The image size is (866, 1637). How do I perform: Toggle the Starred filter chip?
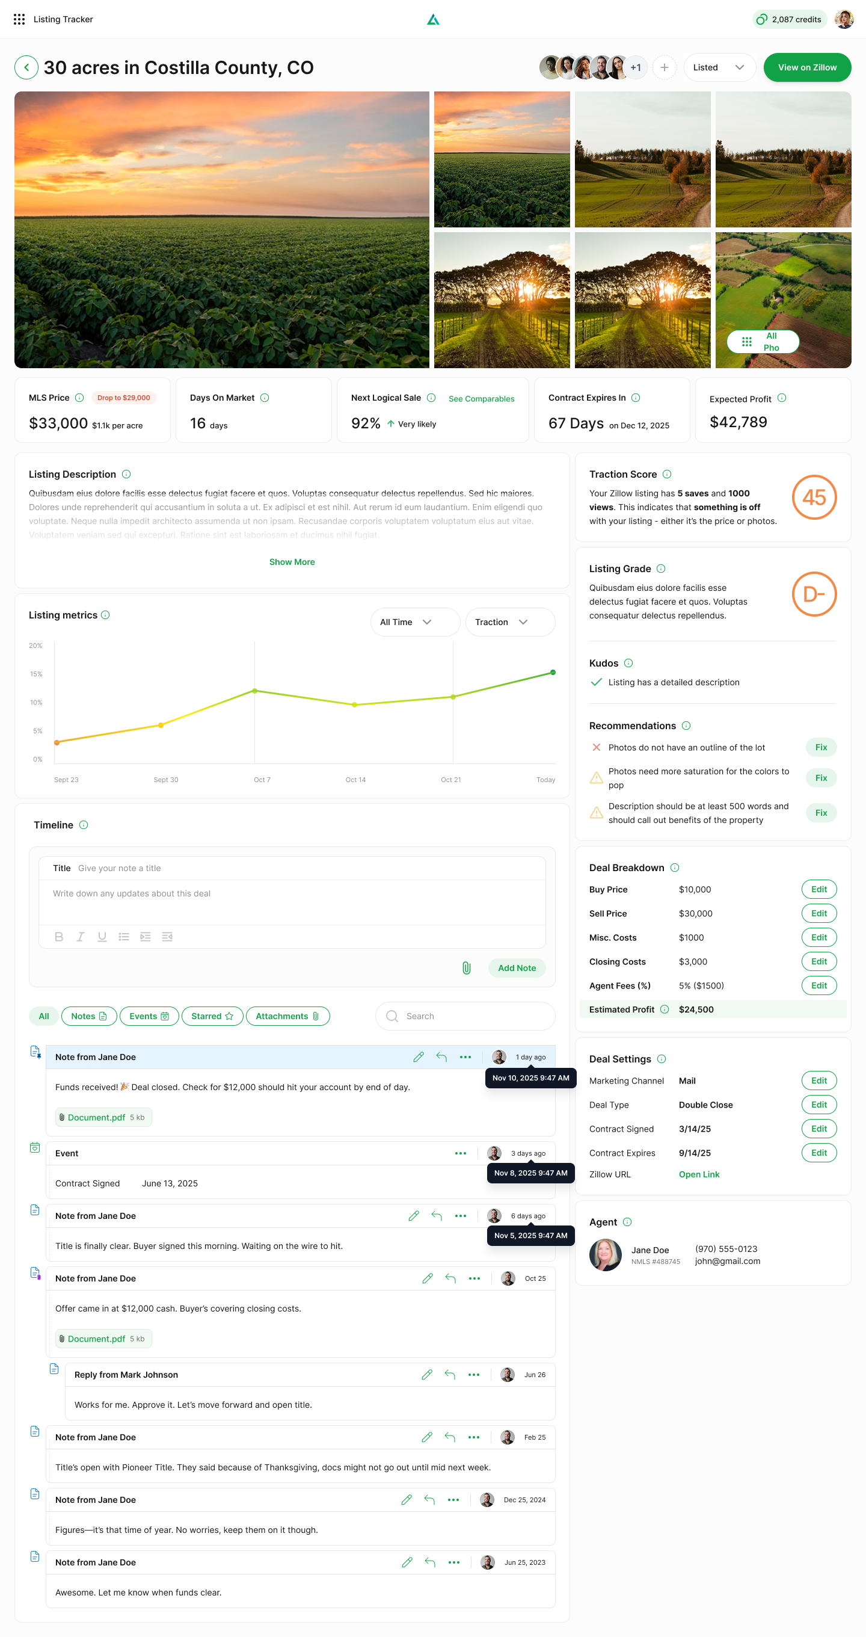tap(212, 1016)
